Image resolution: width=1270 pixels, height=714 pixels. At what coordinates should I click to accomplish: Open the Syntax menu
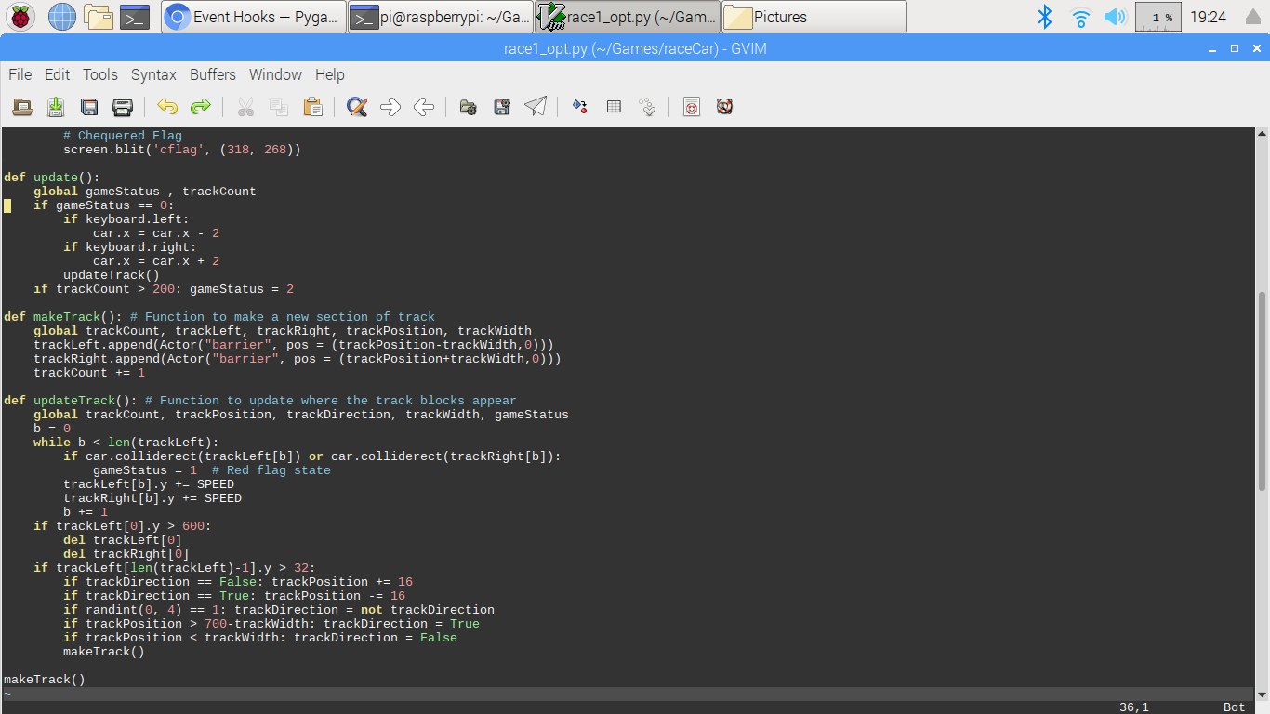[x=153, y=74]
